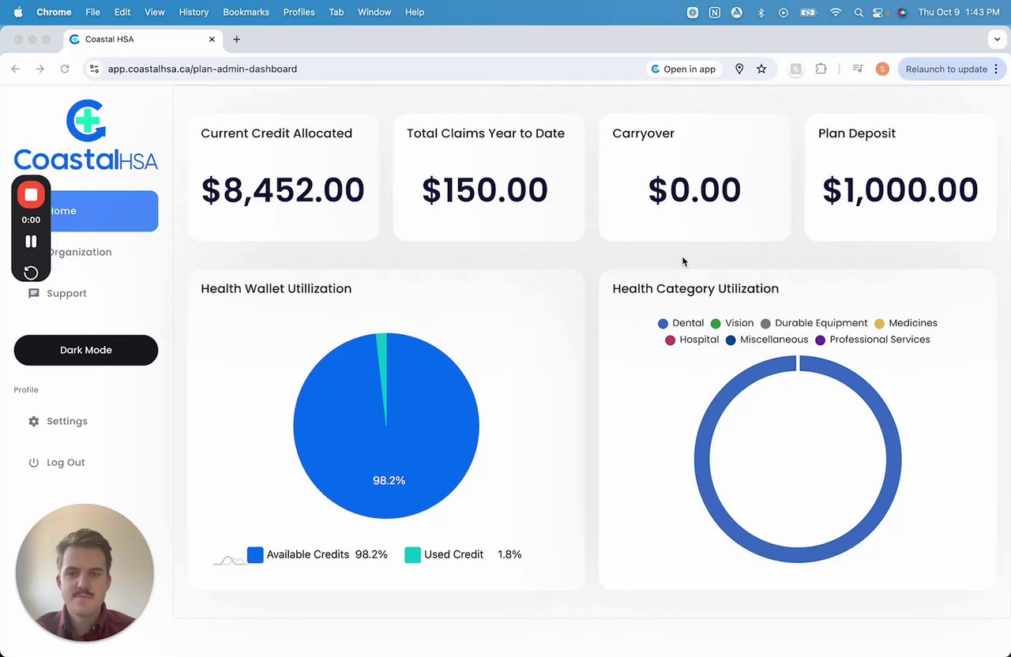
Task: Click the Open in app button
Action: pos(683,69)
